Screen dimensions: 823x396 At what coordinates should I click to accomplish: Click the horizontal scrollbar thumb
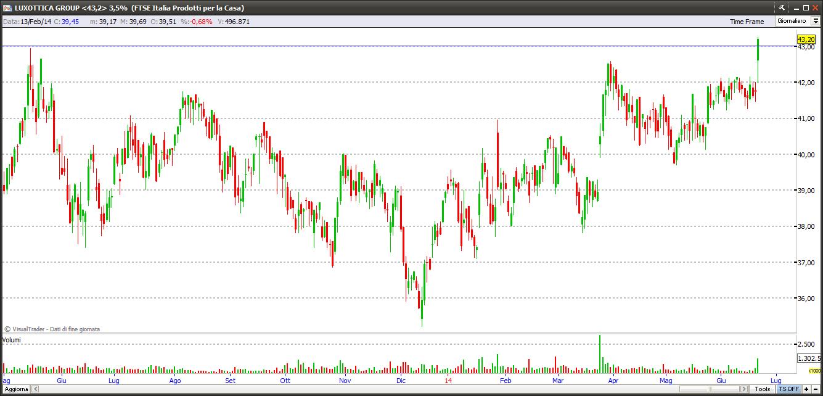pos(711,389)
